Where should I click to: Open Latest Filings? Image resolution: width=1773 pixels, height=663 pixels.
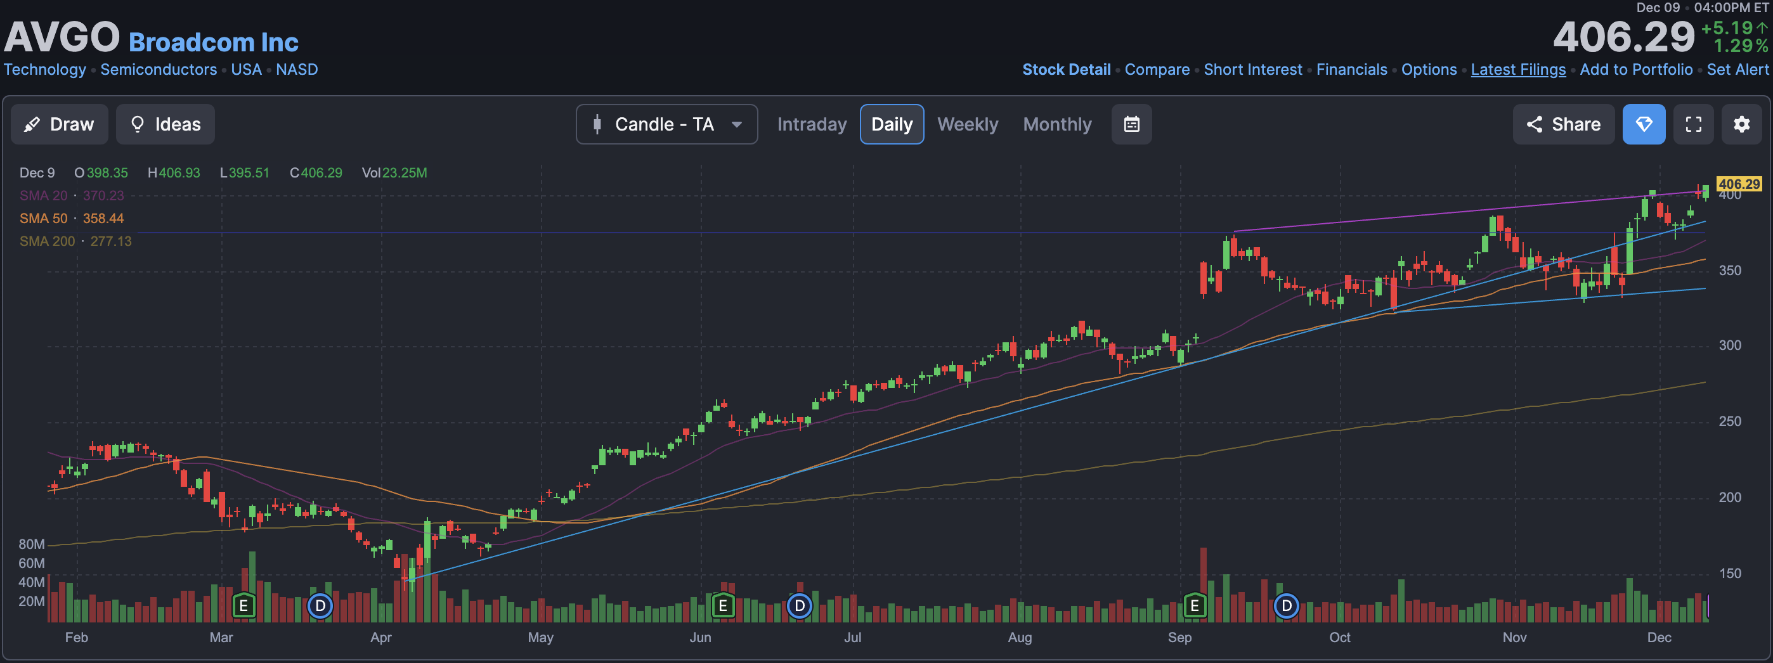pos(1517,70)
